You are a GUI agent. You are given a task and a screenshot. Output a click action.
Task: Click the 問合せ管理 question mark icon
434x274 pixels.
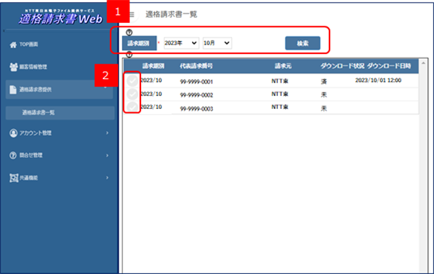13,155
